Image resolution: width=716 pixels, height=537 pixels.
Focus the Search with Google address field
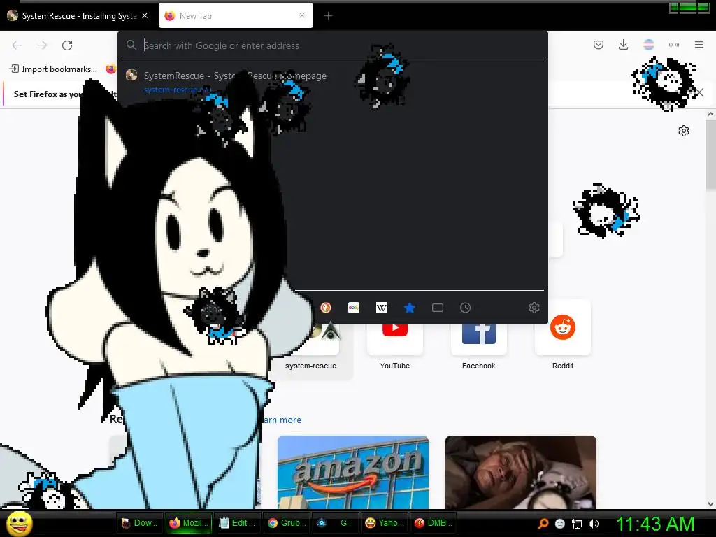(x=332, y=45)
